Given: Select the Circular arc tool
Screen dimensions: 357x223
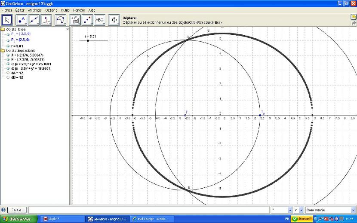Looking at the screenshot, I should tap(61, 20).
